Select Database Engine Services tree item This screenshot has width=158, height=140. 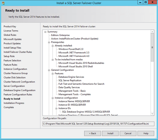(71, 77)
